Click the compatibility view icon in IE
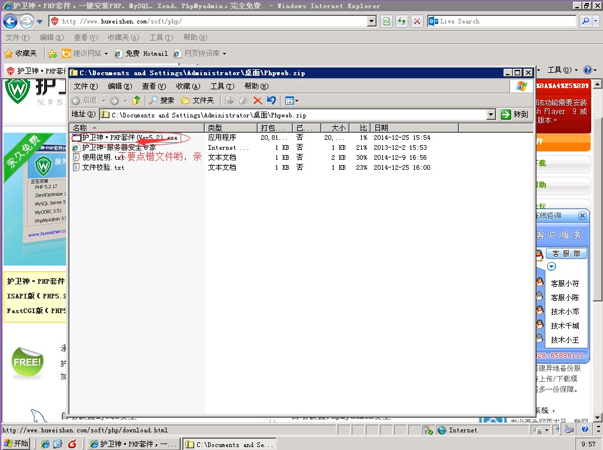Screen dimensions: 603x450 387,22
